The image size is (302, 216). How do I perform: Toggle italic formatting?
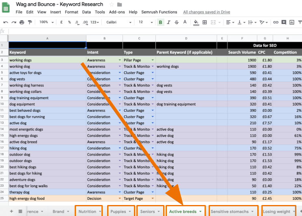click(x=168, y=22)
